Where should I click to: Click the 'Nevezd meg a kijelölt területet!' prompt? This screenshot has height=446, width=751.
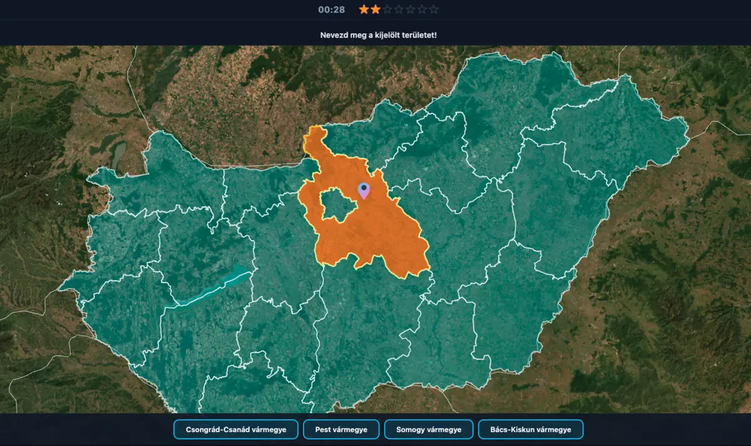pyautogui.click(x=379, y=34)
